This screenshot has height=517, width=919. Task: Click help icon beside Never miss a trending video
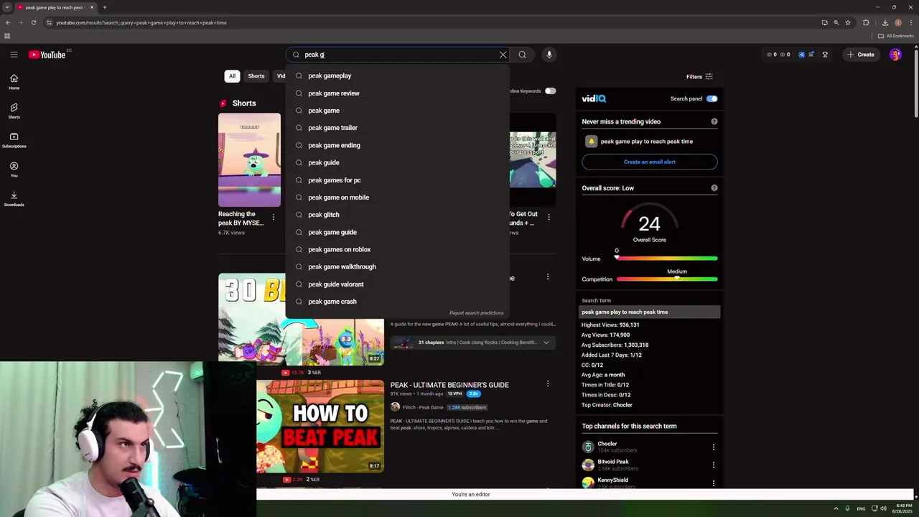pyautogui.click(x=714, y=121)
